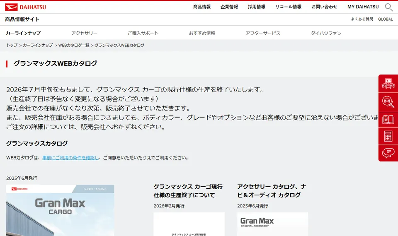Select ご購入サポート navigation tab

click(x=143, y=33)
